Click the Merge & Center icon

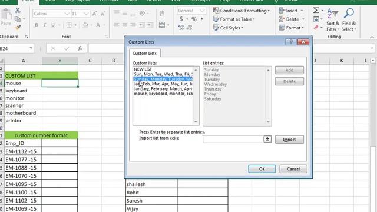pos(162,25)
